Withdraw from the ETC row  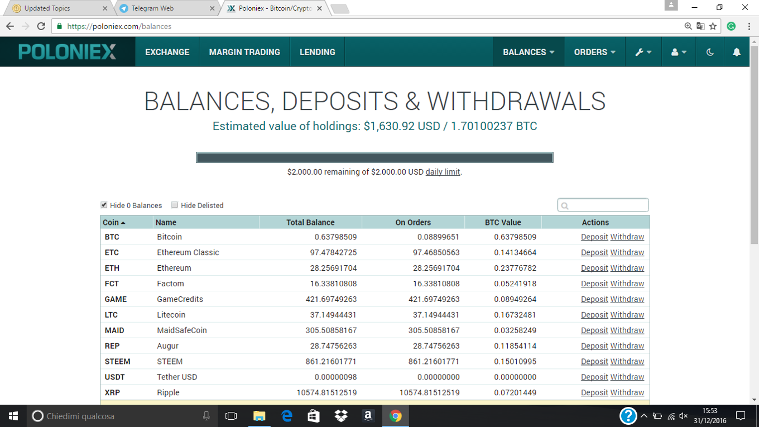pyautogui.click(x=627, y=252)
